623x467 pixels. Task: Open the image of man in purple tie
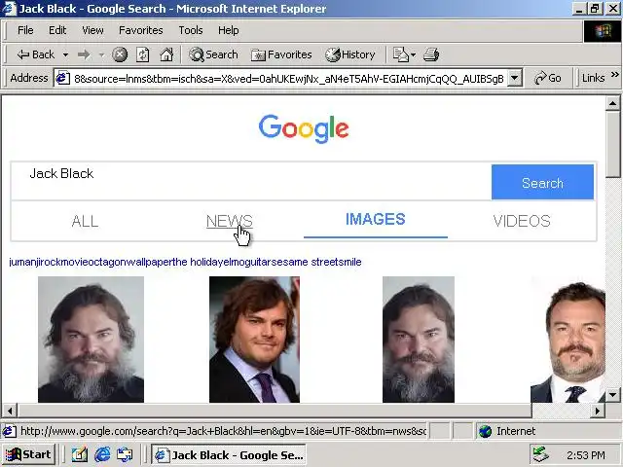(x=254, y=340)
